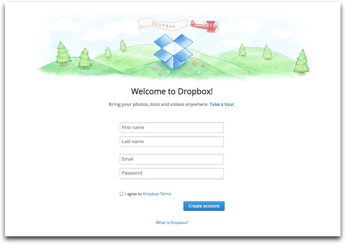Click the 'Welcome to Dropbox!' heading
This screenshot has width=345, height=244.
[172, 91]
